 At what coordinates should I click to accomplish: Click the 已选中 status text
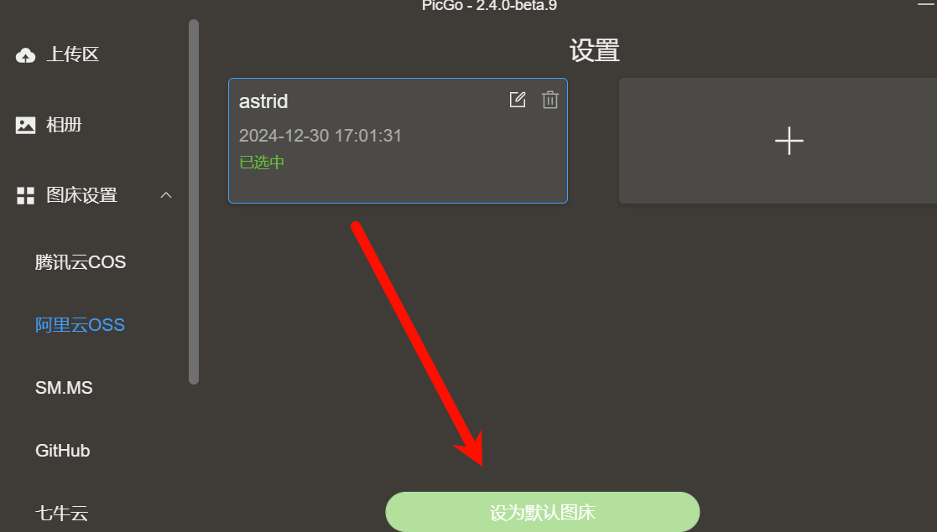[x=262, y=163]
